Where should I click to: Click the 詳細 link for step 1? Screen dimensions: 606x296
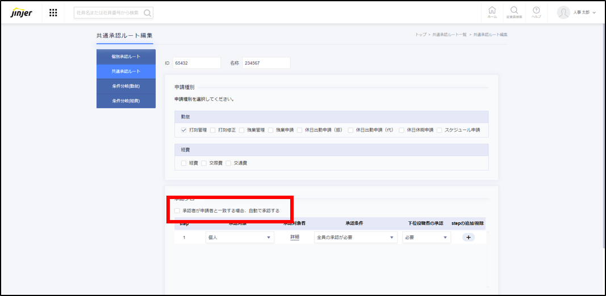pos(294,238)
